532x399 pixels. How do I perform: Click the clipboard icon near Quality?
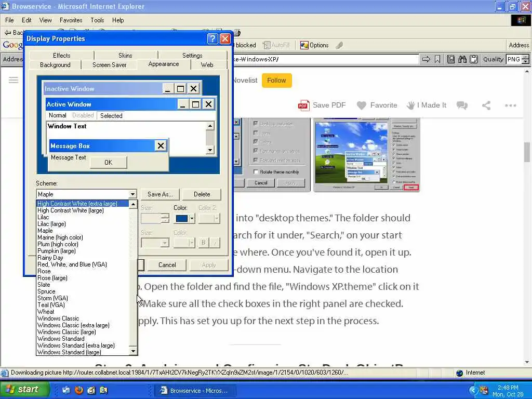pos(474,59)
